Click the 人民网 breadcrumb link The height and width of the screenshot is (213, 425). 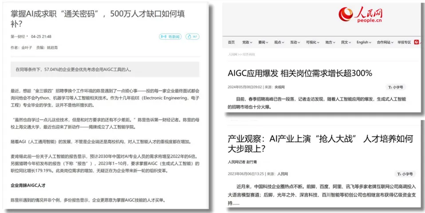(232, 54)
